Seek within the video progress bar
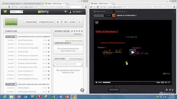The image size is (177, 99). (x=129, y=82)
